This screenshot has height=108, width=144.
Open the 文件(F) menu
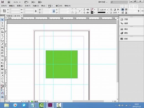pos(4,6)
